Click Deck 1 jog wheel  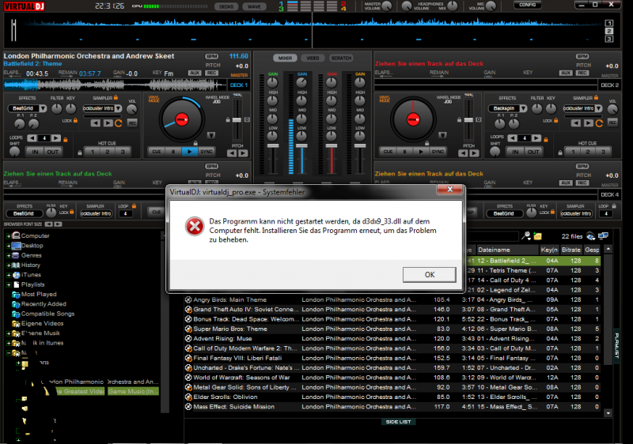pyautogui.click(x=181, y=119)
